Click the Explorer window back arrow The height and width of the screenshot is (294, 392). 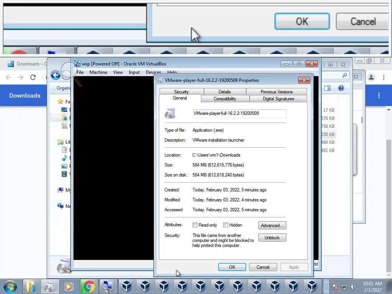(x=56, y=75)
